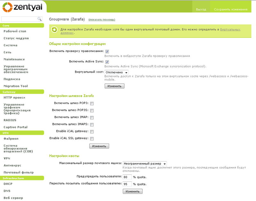
Task: Click Изменить under quota settings
Action: pos(132,191)
